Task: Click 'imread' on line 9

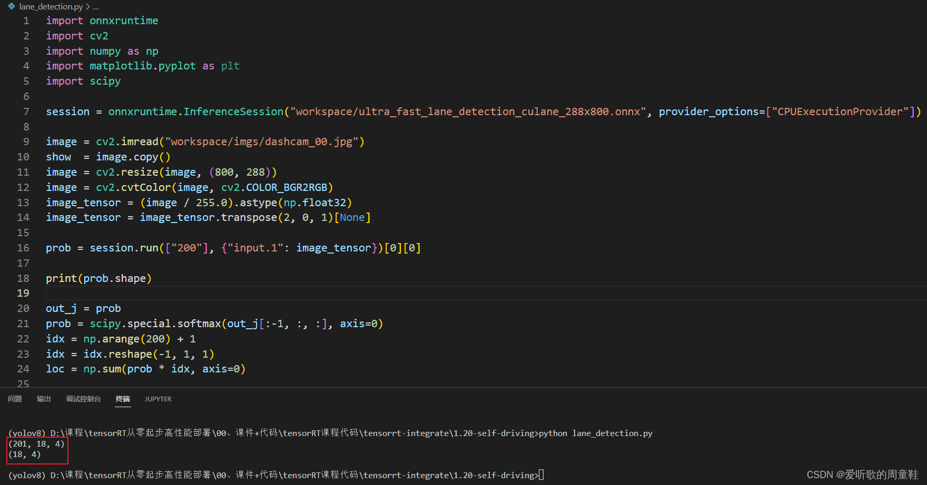Action: 140,142
